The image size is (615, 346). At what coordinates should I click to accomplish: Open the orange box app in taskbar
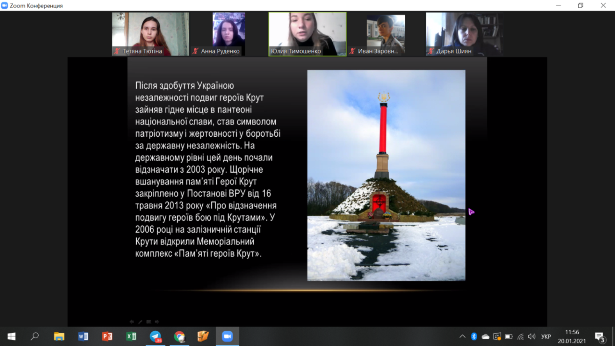pos(203,336)
